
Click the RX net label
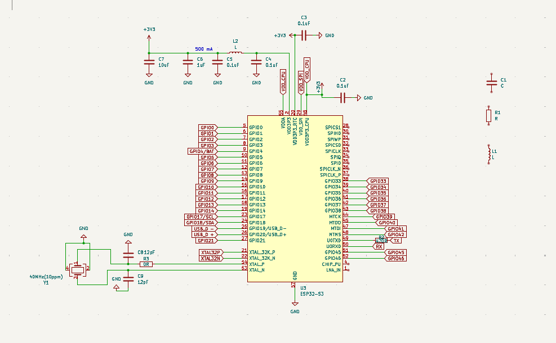379,246
